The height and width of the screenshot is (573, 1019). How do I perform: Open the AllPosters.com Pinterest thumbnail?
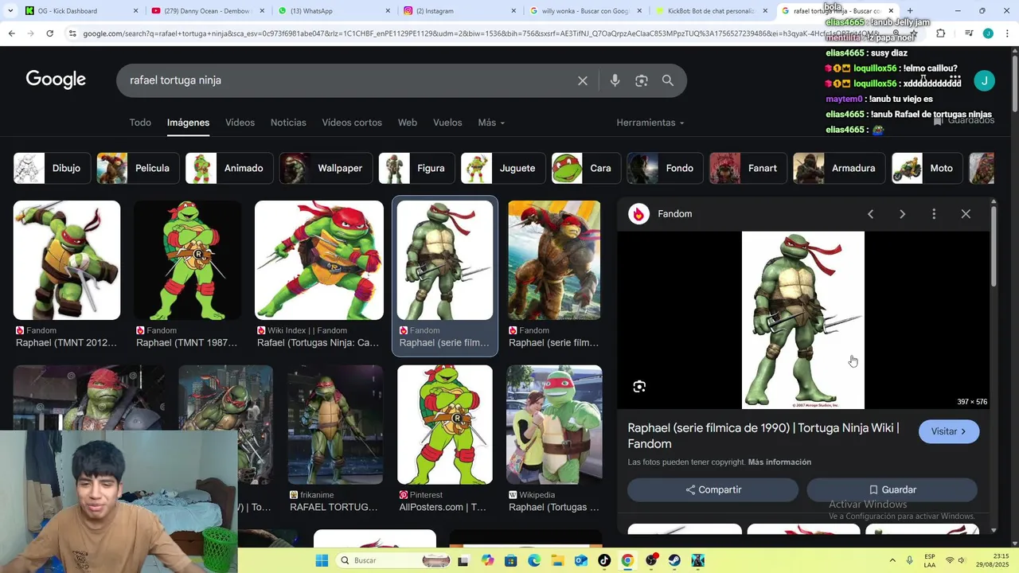point(445,424)
